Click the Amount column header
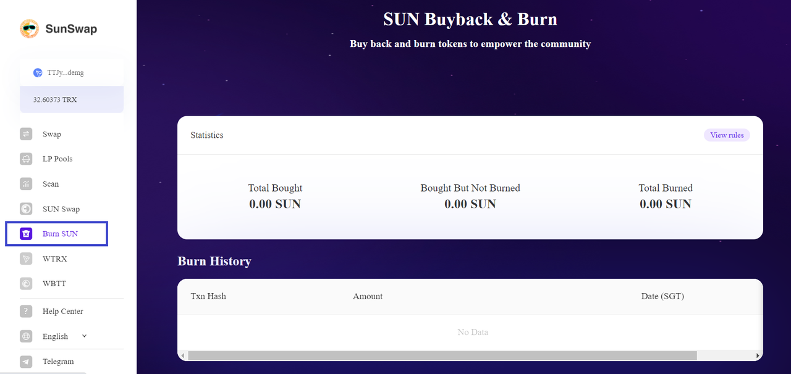The width and height of the screenshot is (791, 374). pyautogui.click(x=368, y=296)
